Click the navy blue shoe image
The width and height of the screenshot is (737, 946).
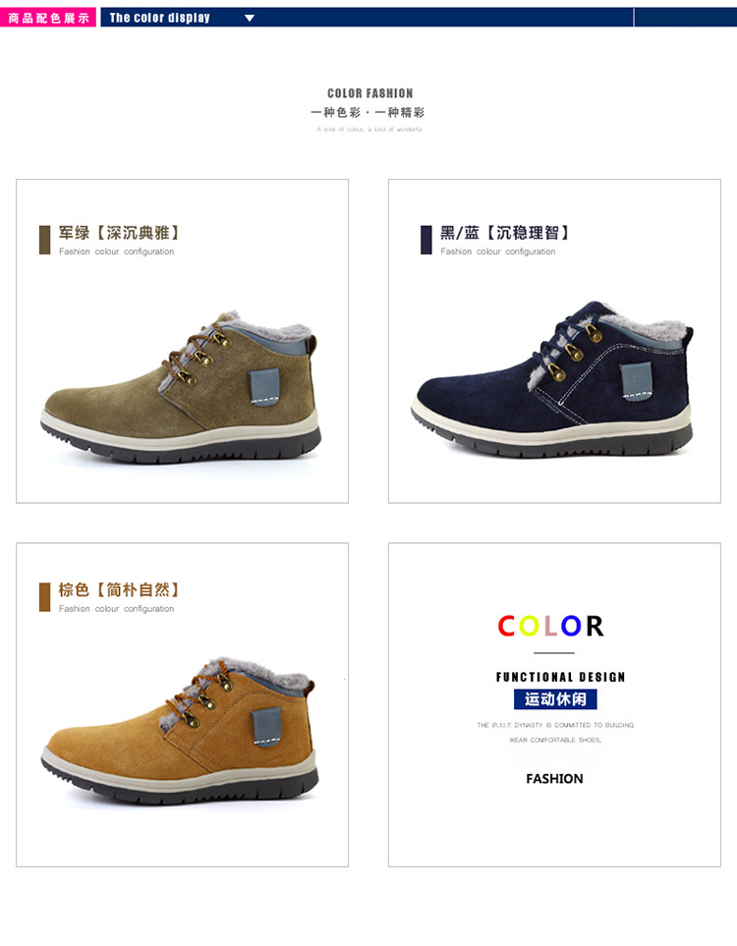(553, 379)
